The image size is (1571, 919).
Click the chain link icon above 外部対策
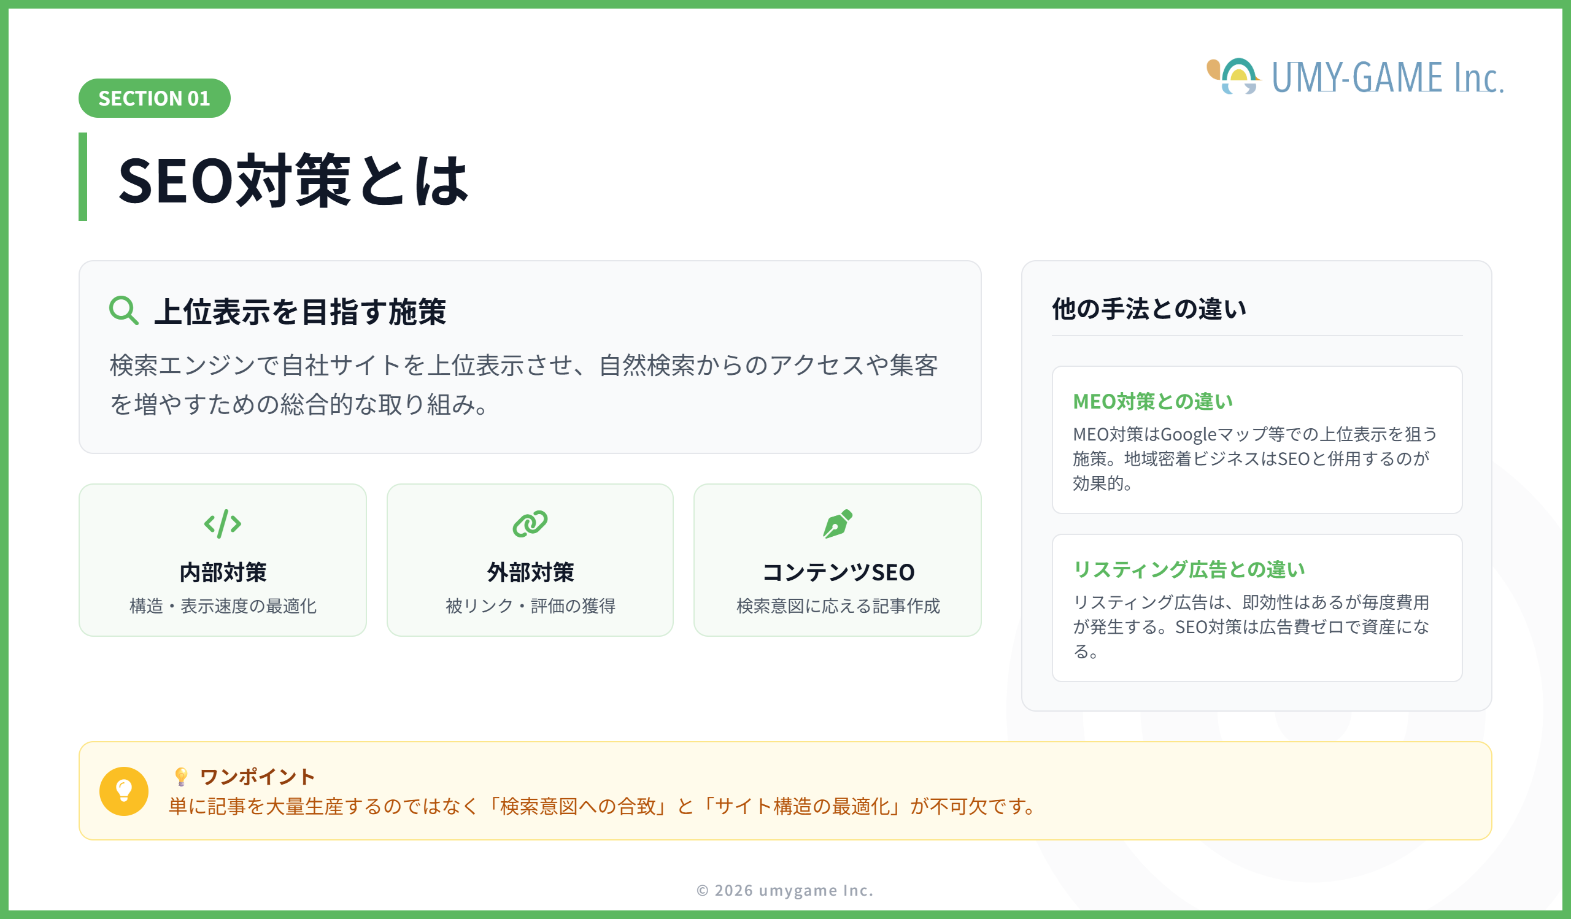pyautogui.click(x=530, y=523)
